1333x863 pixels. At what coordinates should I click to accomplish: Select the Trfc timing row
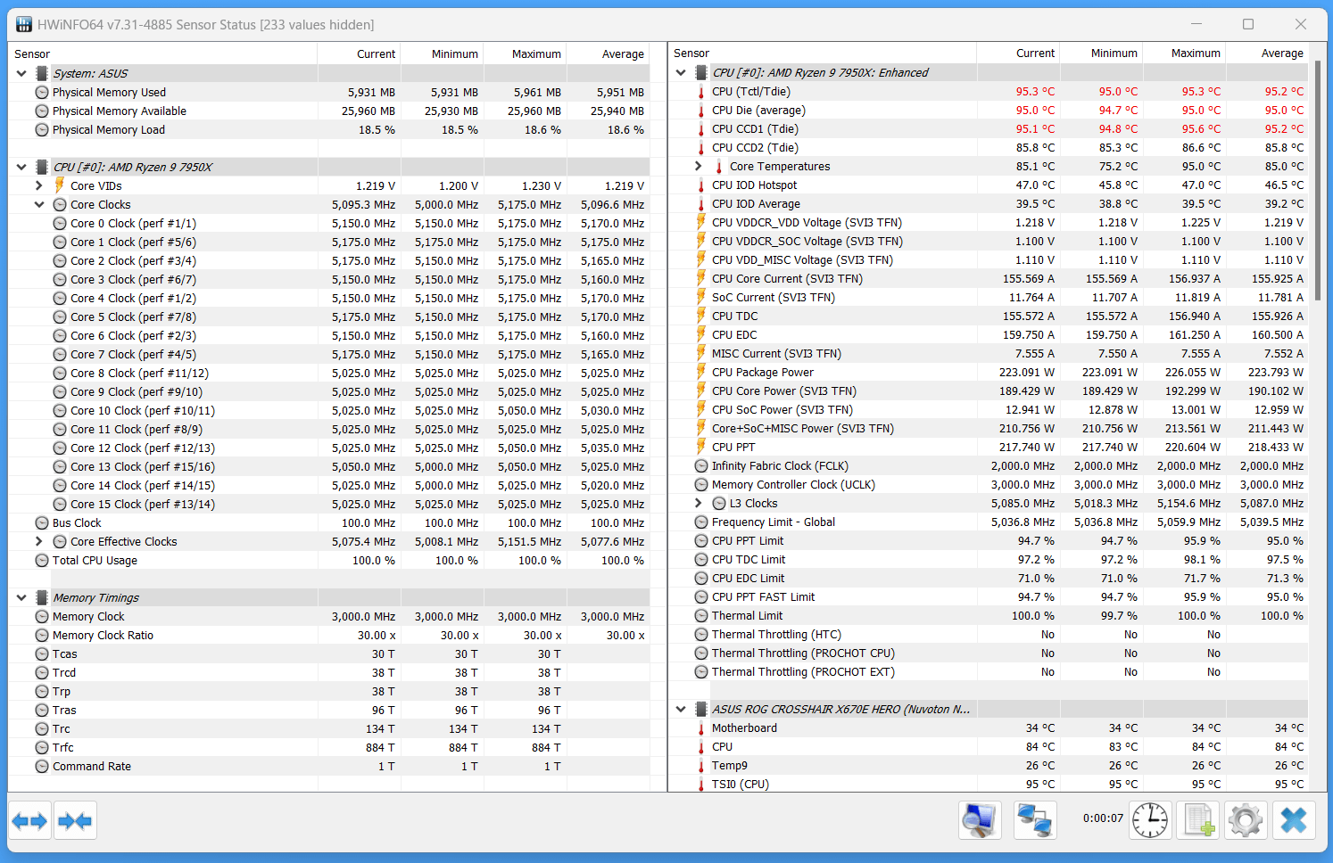pyautogui.click(x=328, y=748)
